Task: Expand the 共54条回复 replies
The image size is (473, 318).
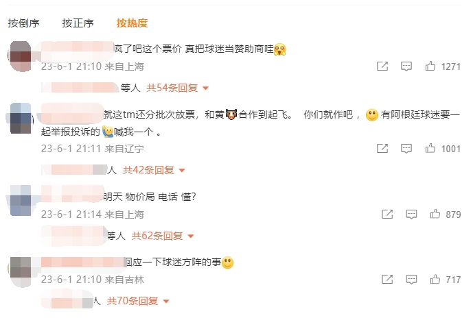Action: point(177,88)
